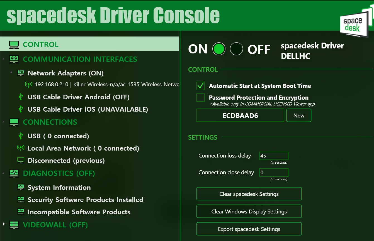Click Export spacedesk Settings button
Viewport: 374px width, 241px height.
point(249,229)
